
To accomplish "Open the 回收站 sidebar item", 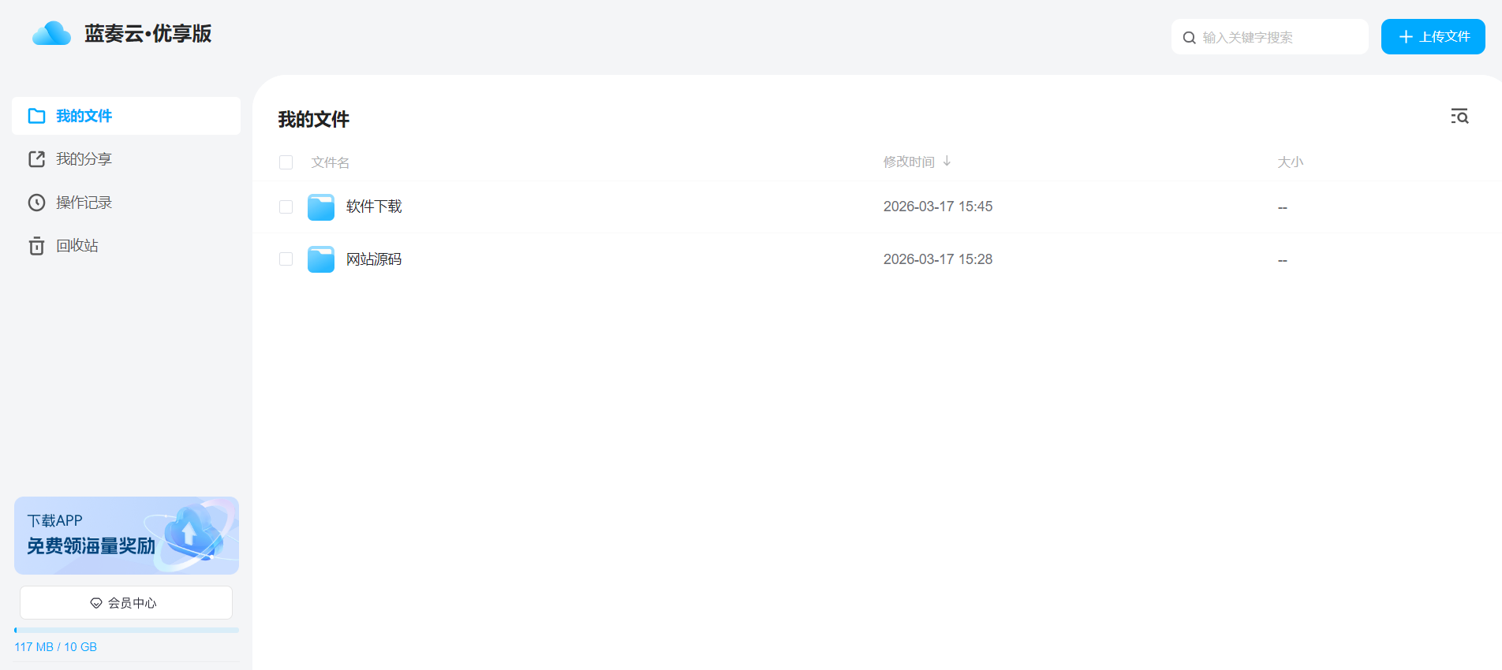I will [126, 246].
